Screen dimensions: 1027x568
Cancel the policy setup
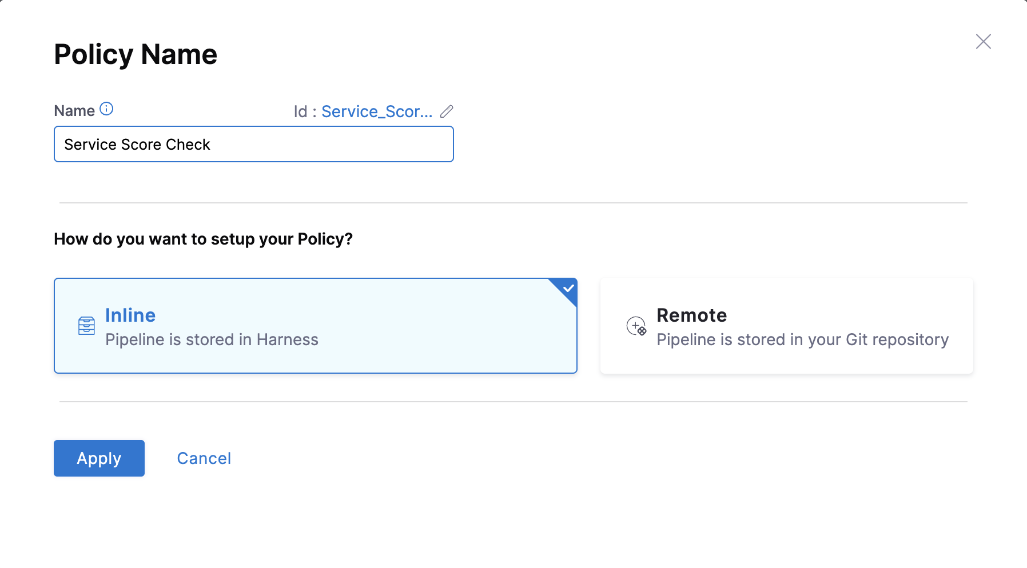point(204,458)
